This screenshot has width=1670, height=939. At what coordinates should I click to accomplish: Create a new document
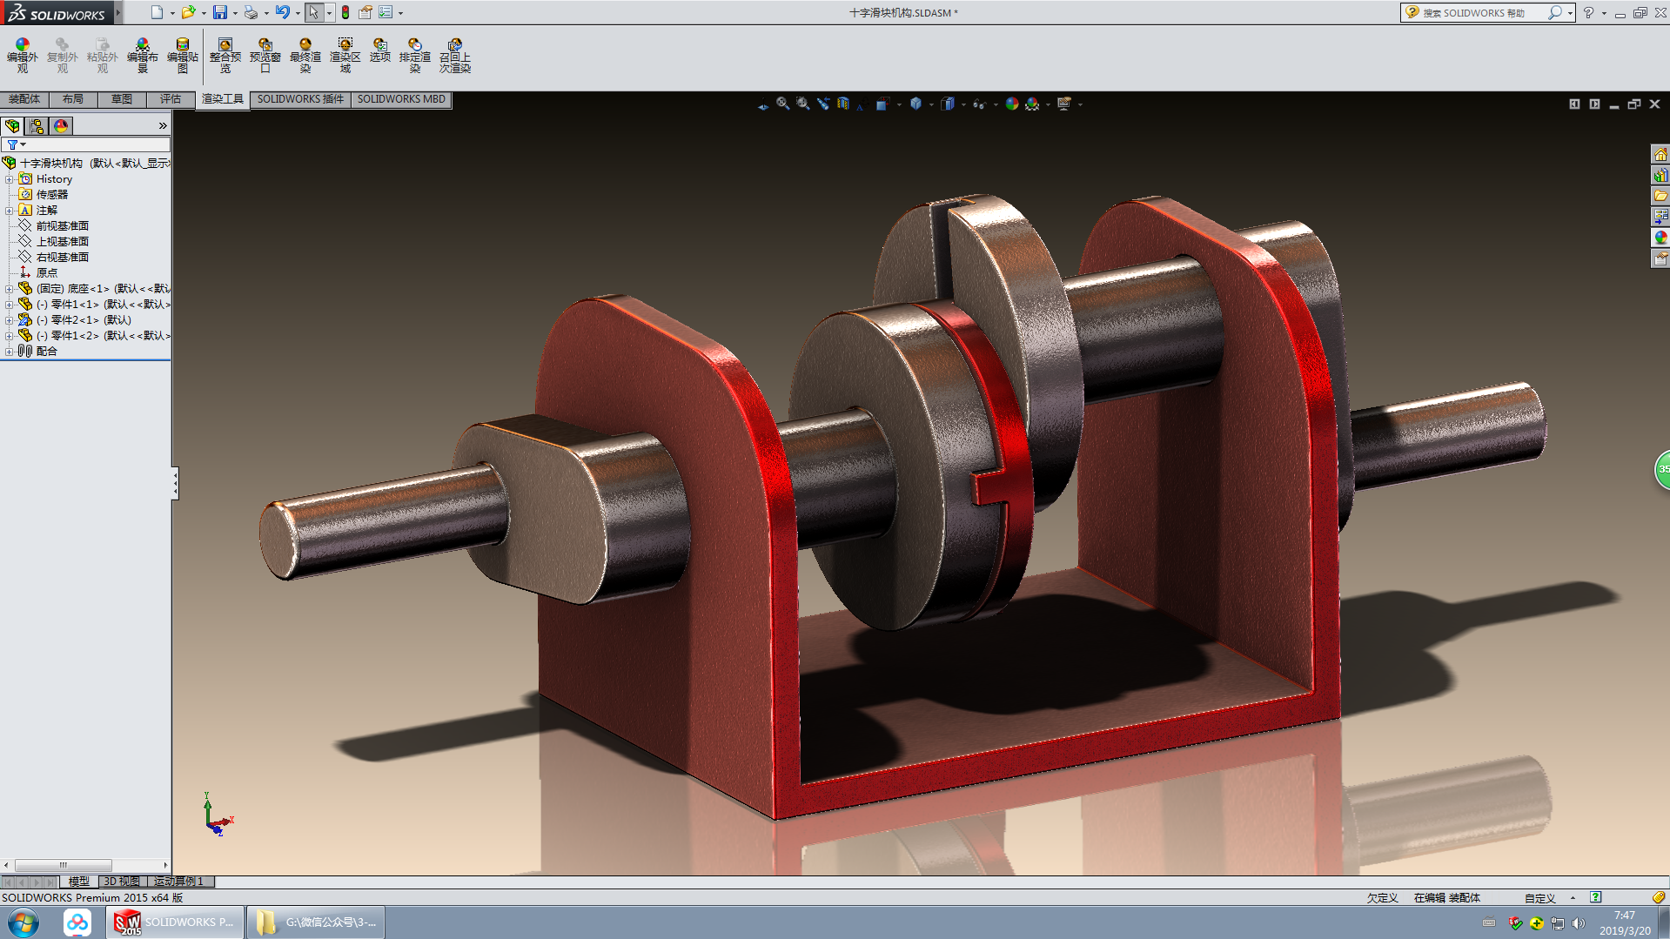click(x=157, y=12)
